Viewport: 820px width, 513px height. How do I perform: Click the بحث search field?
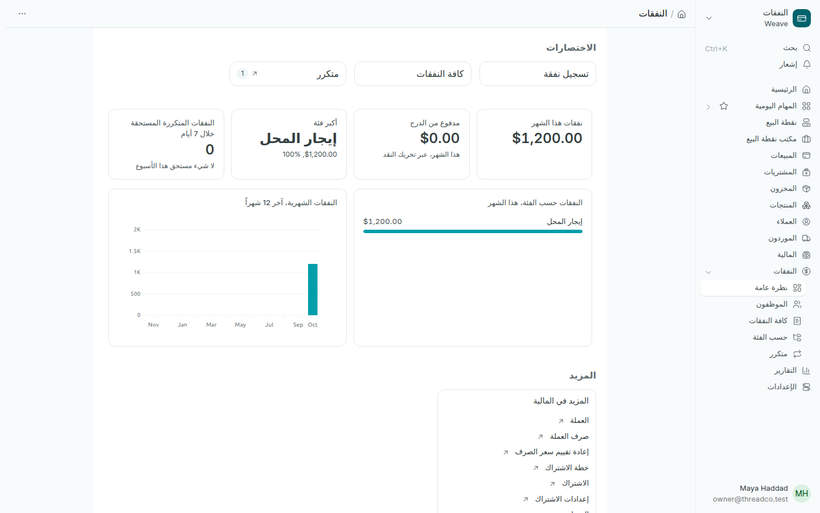click(757, 48)
